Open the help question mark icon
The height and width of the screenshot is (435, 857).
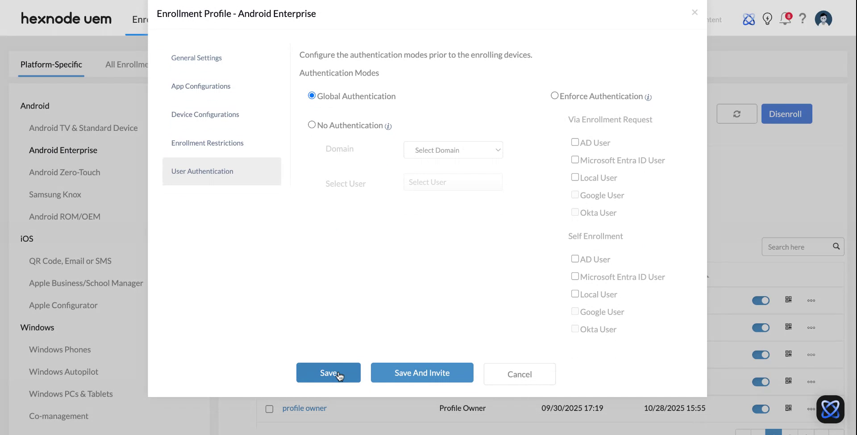pos(803,19)
